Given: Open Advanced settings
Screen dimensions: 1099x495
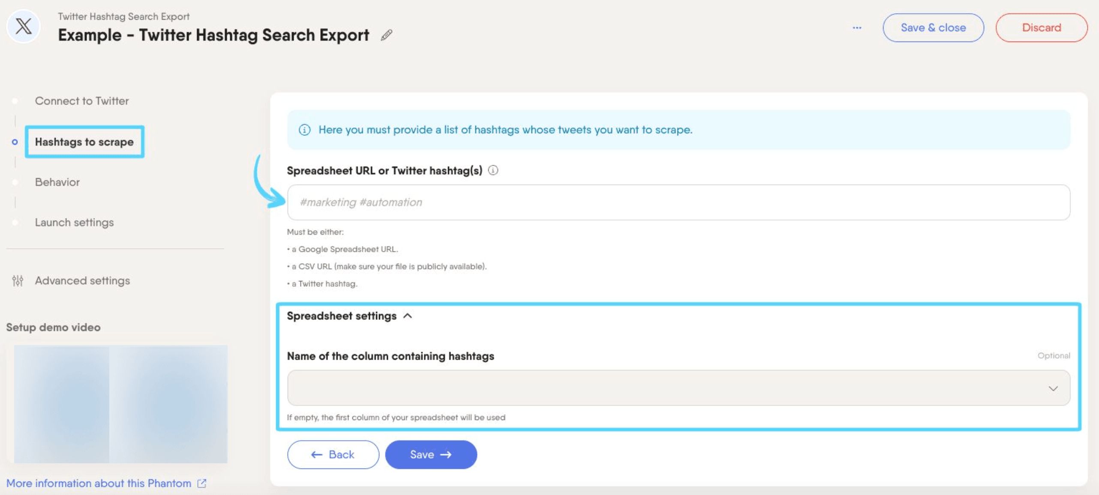Looking at the screenshot, I should (x=83, y=281).
